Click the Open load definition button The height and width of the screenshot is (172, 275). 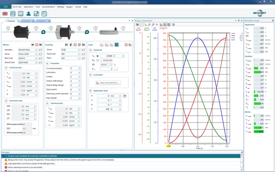click(x=109, y=82)
